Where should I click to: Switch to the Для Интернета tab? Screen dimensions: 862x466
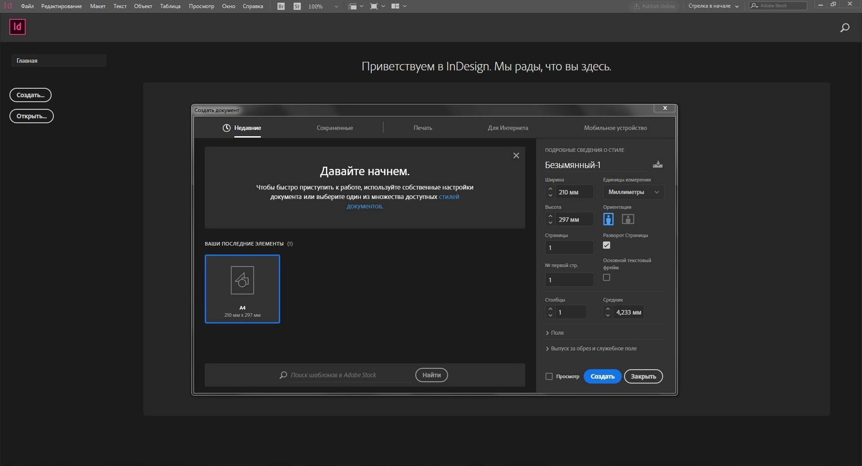[x=508, y=128]
